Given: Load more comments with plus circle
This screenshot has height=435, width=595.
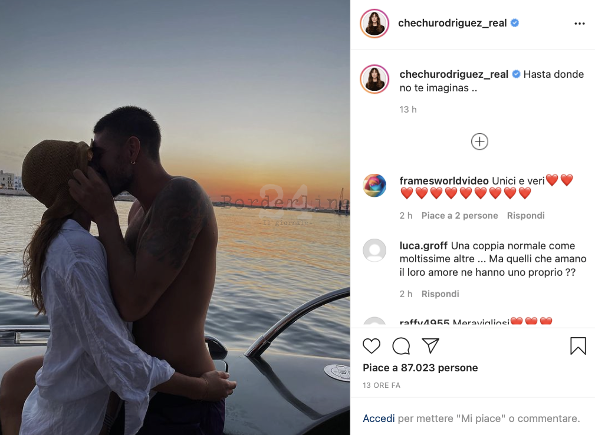Looking at the screenshot, I should pos(479,142).
